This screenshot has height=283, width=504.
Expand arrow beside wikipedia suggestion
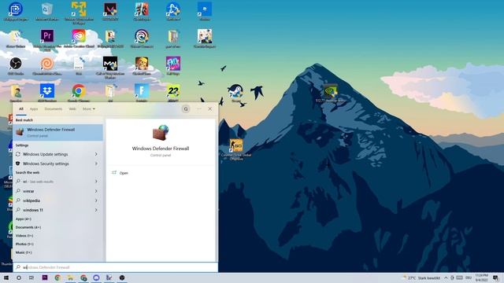(x=96, y=200)
